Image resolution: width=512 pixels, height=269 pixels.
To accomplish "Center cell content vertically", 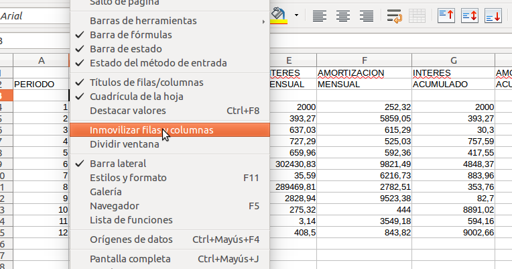I will [x=470, y=15].
